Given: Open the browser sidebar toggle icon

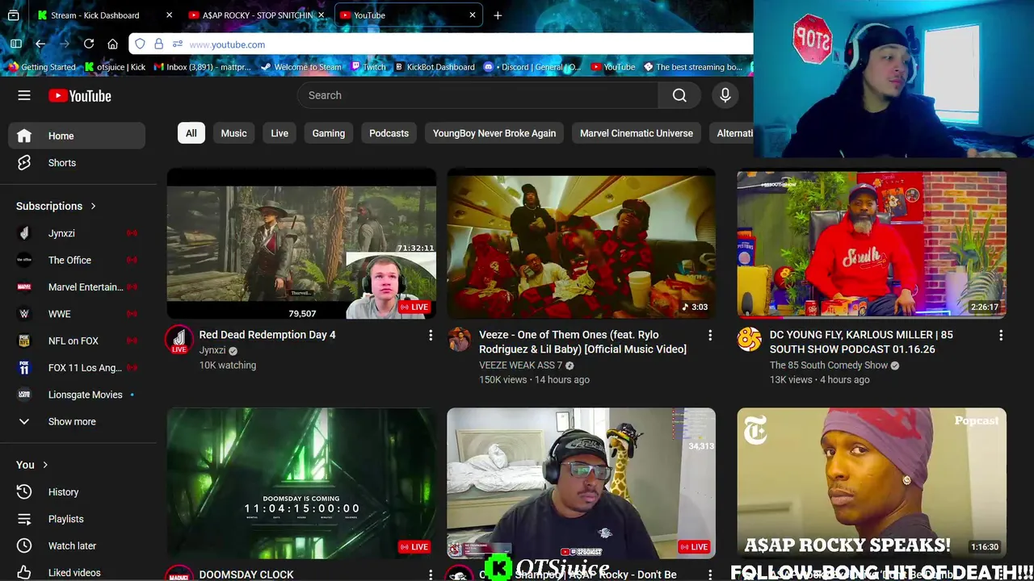Looking at the screenshot, I should (x=16, y=44).
